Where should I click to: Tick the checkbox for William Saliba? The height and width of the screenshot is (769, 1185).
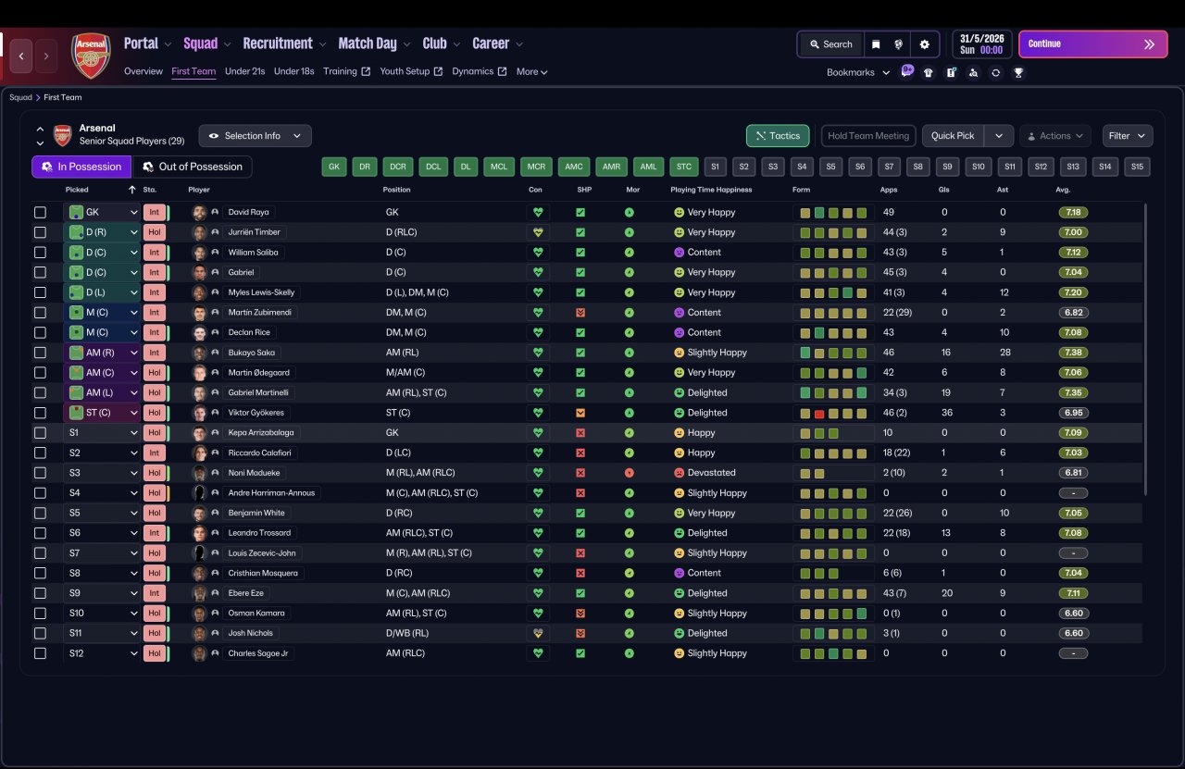click(40, 253)
